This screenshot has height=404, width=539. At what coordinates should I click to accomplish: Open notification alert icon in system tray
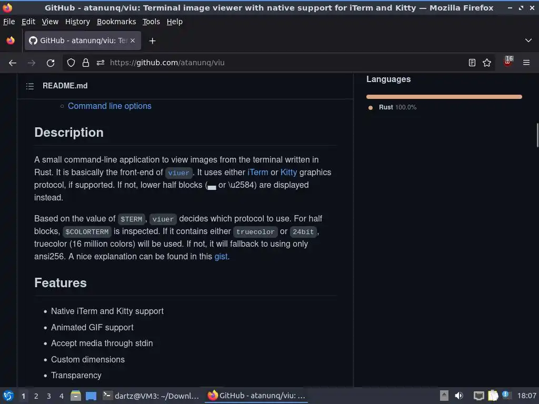(506, 395)
